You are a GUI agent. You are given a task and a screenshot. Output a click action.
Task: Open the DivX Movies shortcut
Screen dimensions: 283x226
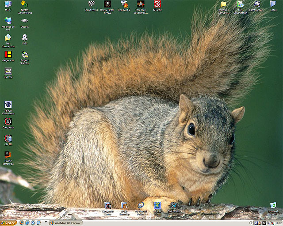click(x=174, y=206)
